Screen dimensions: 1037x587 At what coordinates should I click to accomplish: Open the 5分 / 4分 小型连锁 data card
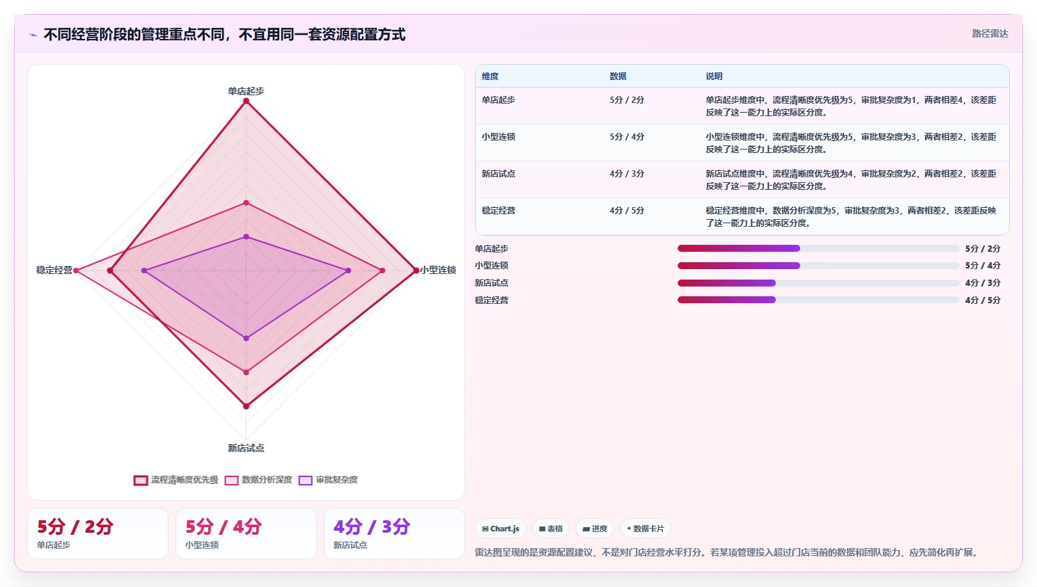tap(246, 533)
